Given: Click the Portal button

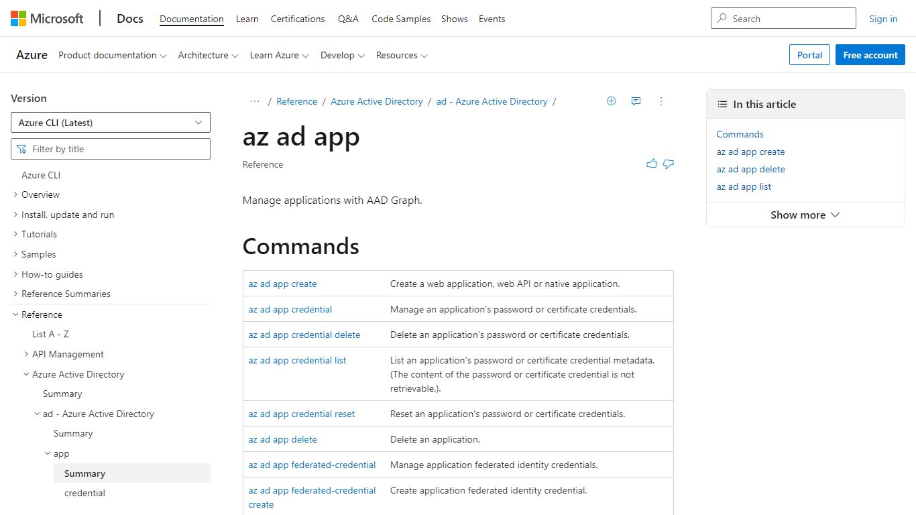Looking at the screenshot, I should (810, 55).
